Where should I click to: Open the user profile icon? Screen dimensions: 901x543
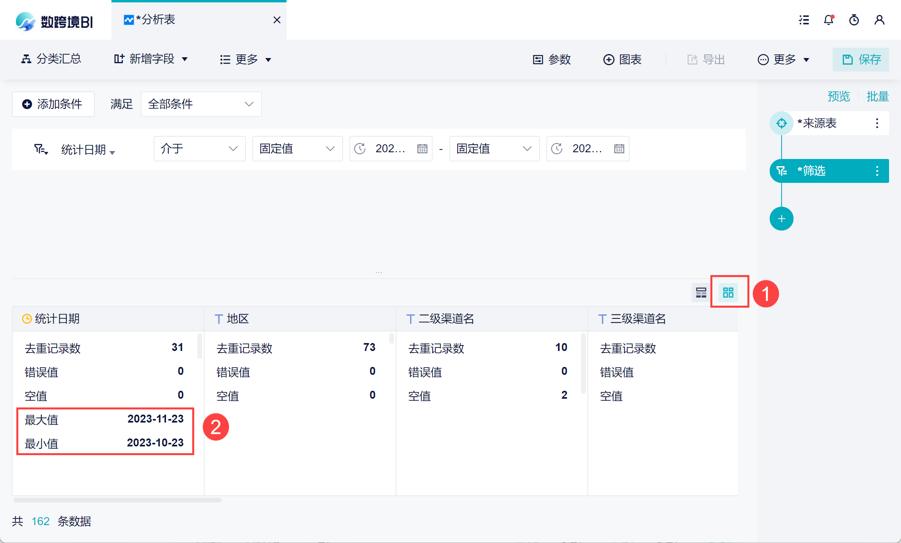[880, 20]
